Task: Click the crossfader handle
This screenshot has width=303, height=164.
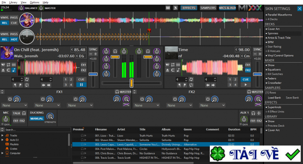Action: [x=131, y=83]
